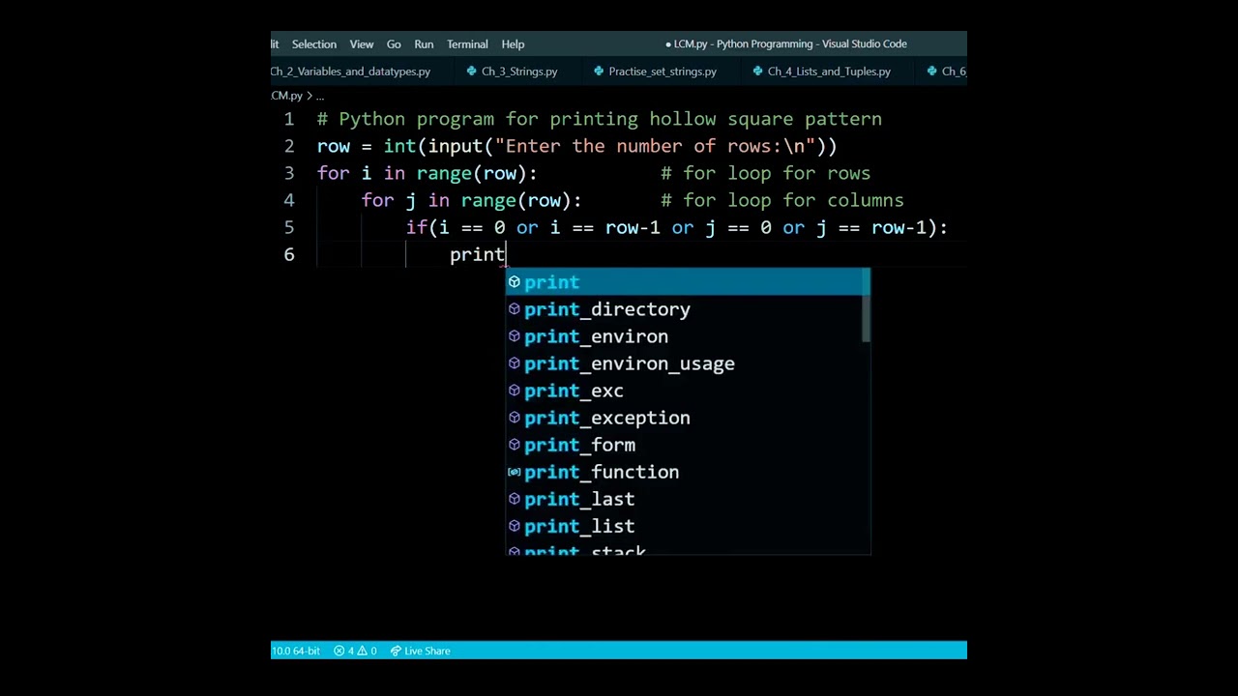The height and width of the screenshot is (696, 1238).
Task: Open the Run menu
Action: [424, 43]
